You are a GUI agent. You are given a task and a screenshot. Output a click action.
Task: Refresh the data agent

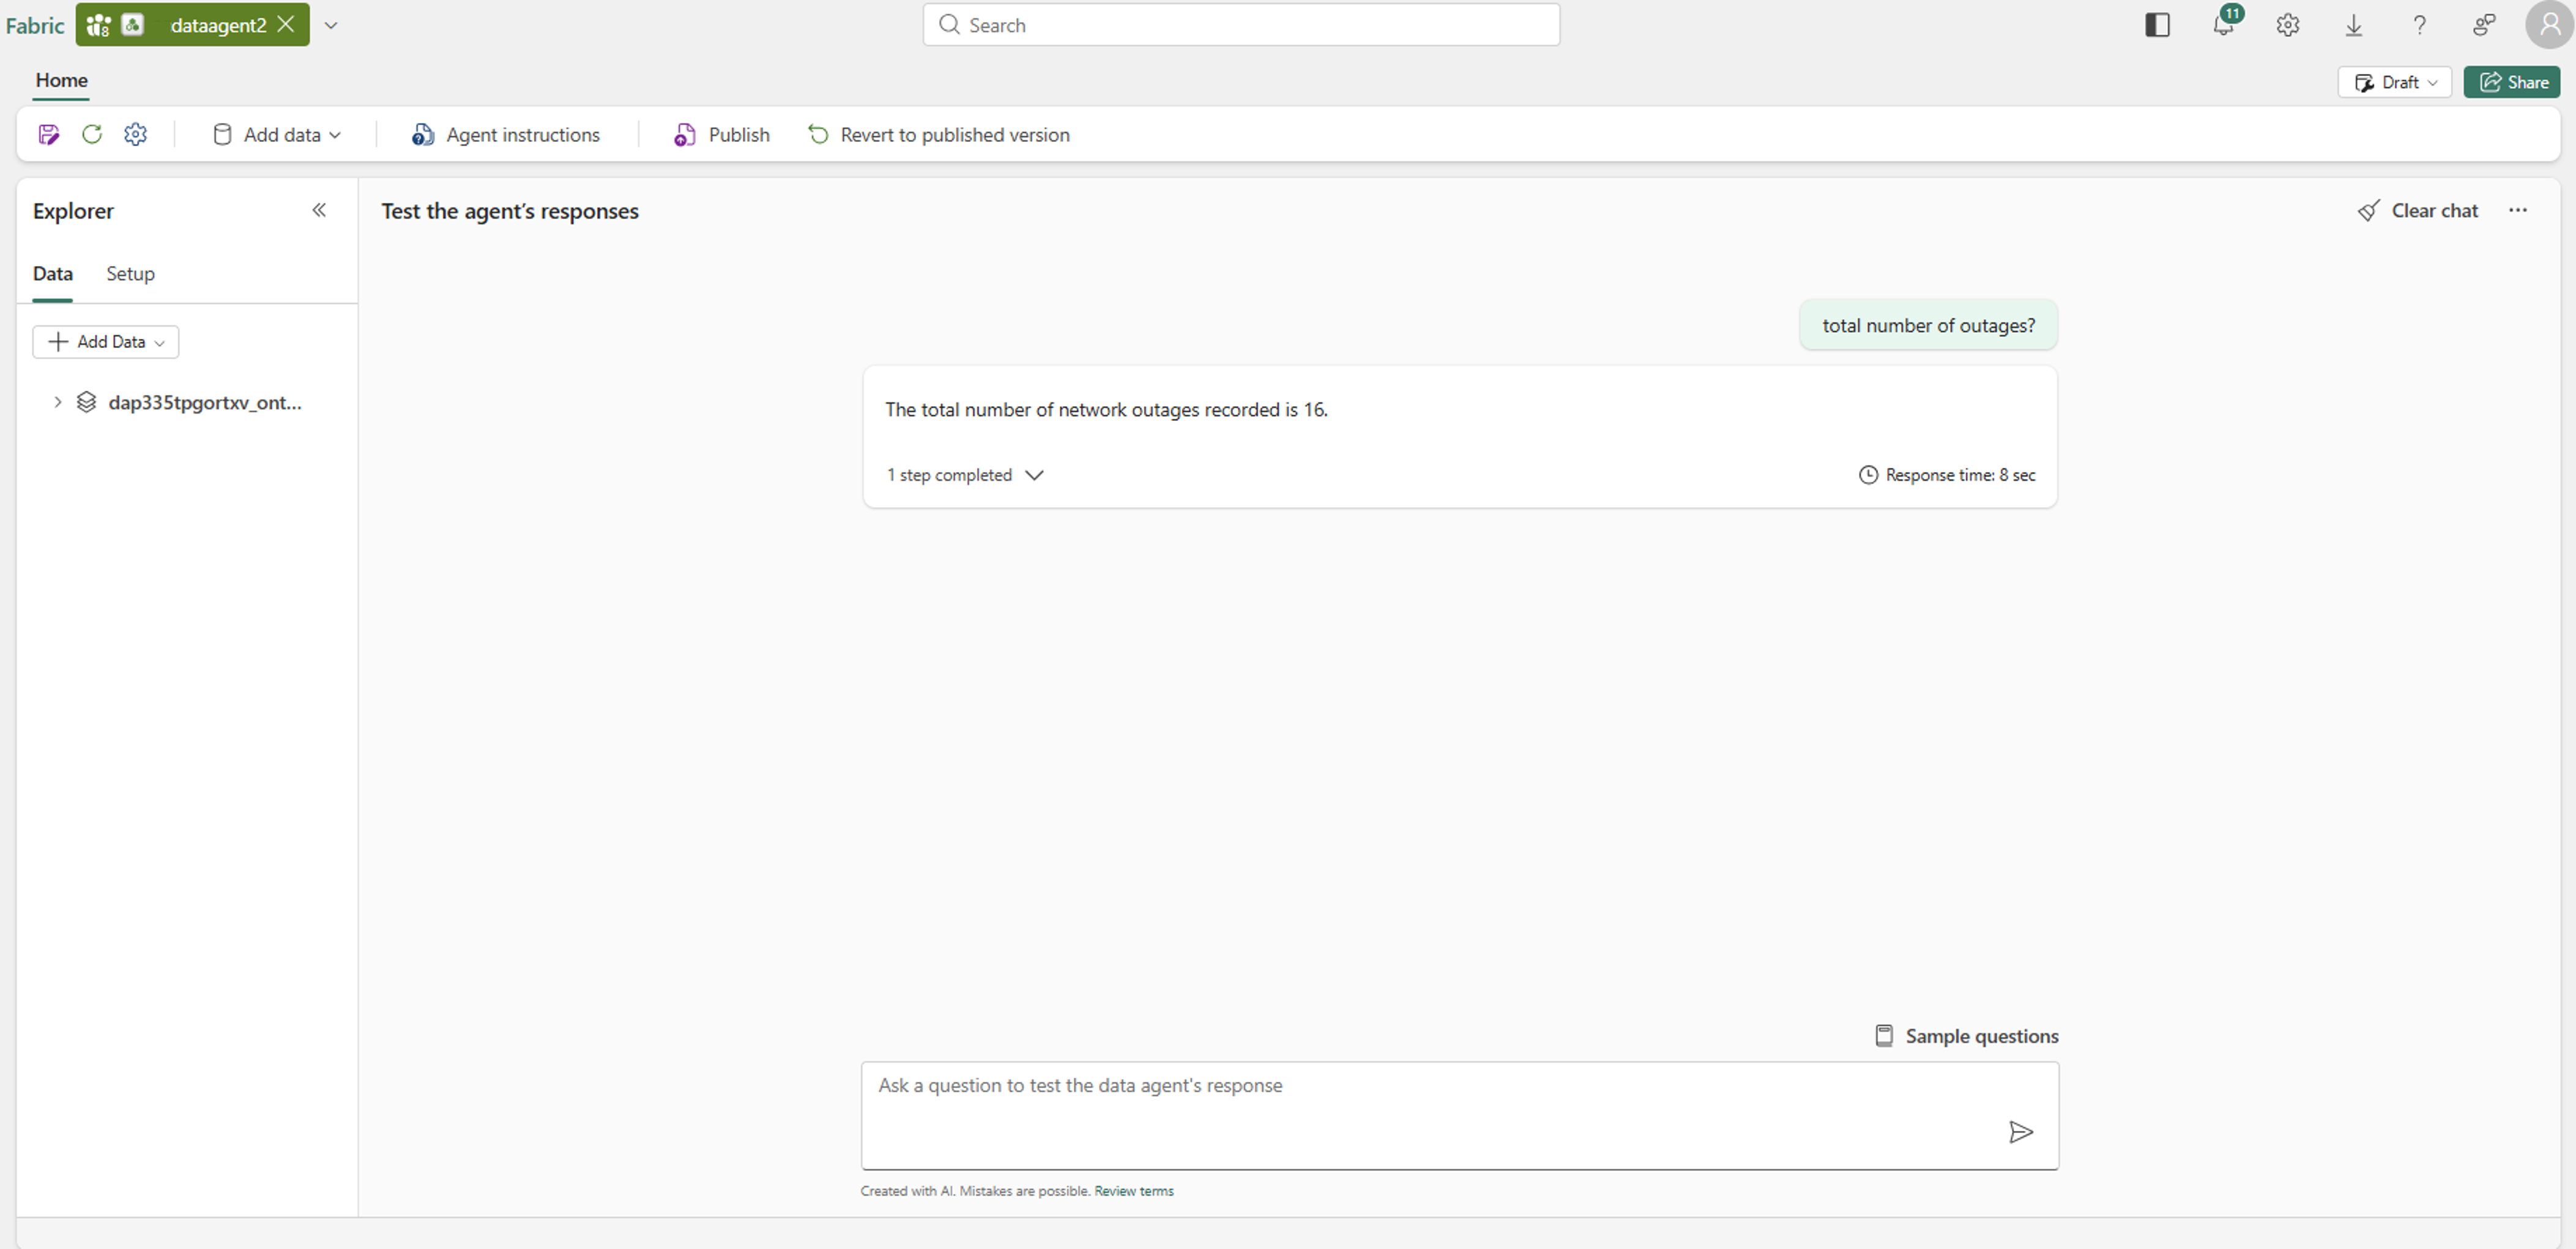(x=92, y=134)
